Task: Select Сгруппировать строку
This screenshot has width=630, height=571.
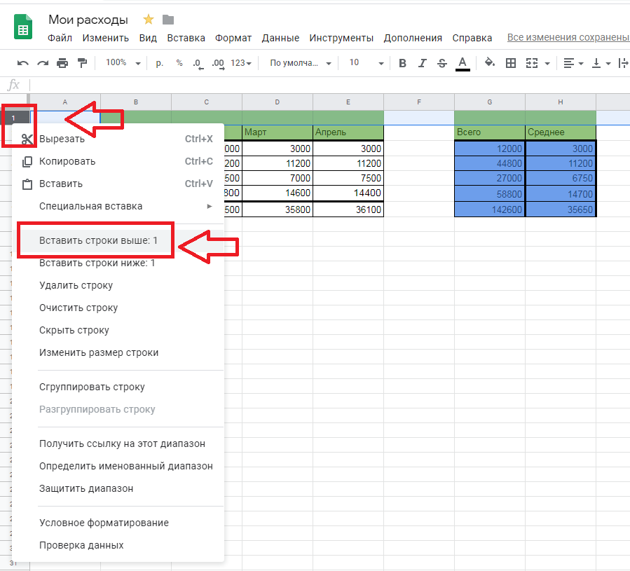Action: click(118, 387)
